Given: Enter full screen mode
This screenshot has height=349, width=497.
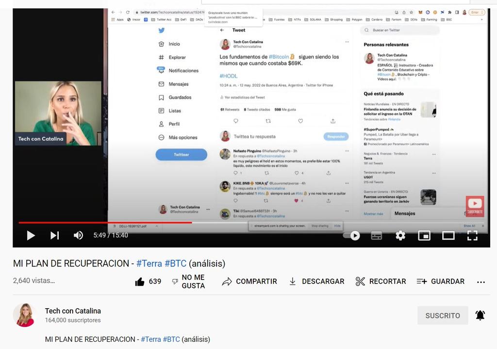Looking at the screenshot, I should click(x=472, y=235).
